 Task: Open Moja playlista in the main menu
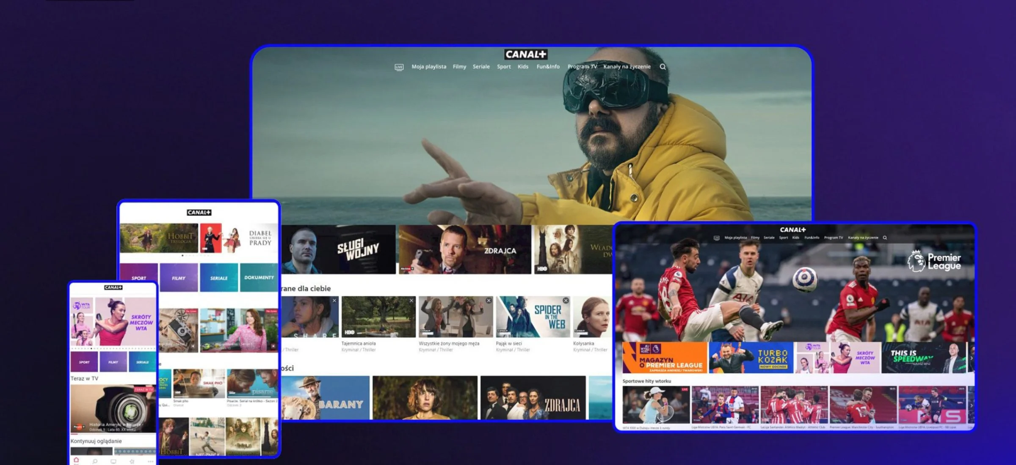point(429,67)
